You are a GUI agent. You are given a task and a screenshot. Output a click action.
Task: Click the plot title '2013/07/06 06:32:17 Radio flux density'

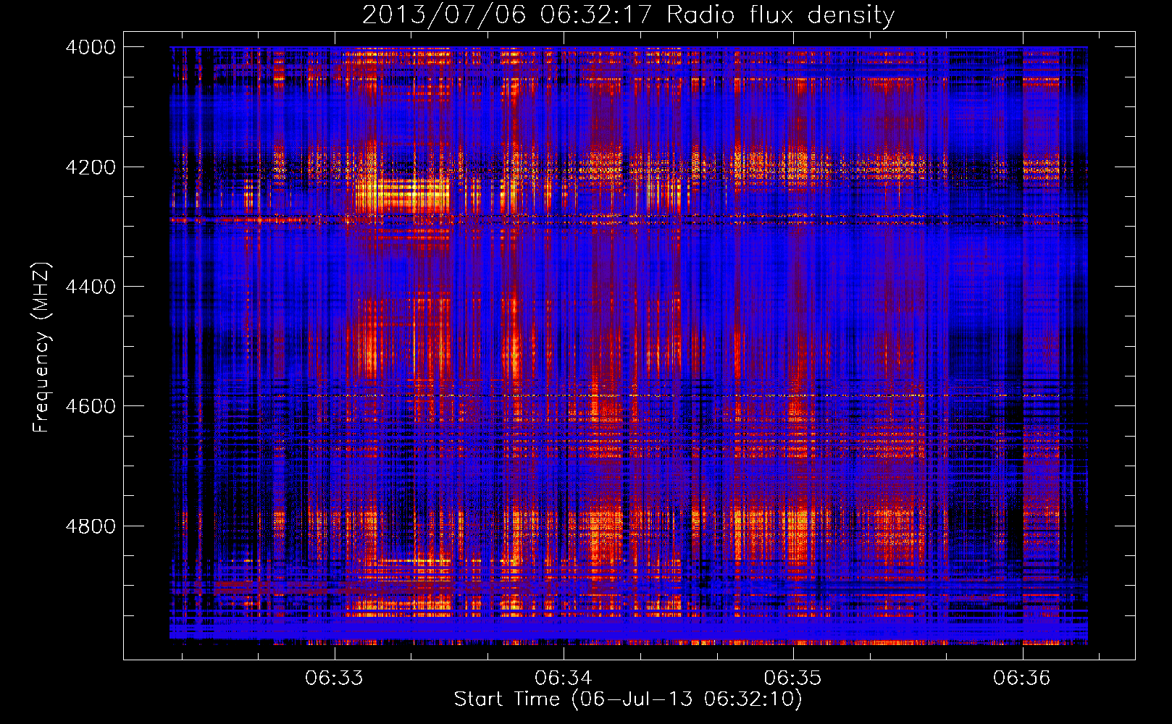628,14
